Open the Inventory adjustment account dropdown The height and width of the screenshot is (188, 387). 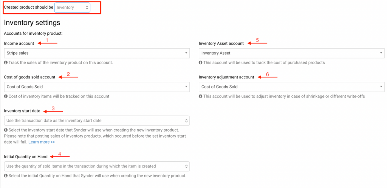(x=291, y=87)
